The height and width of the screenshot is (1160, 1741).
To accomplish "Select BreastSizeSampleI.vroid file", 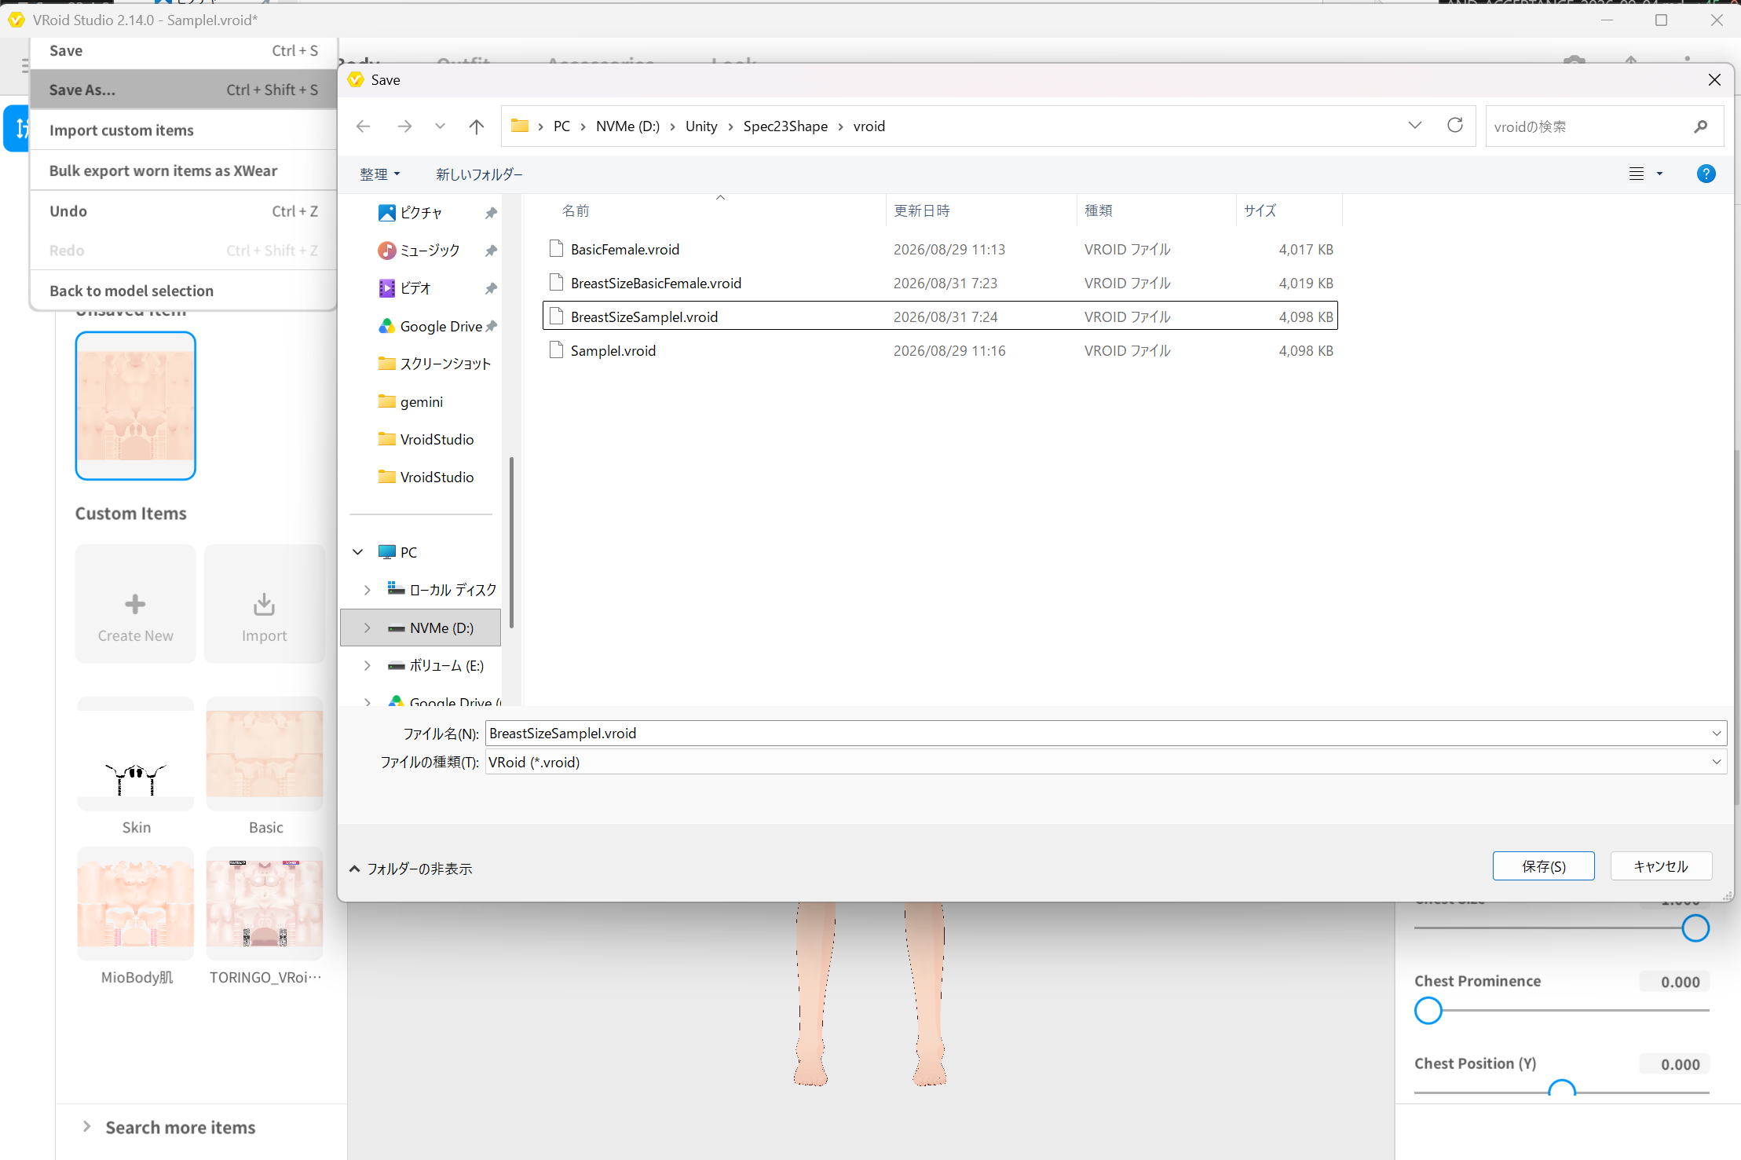I will pyautogui.click(x=940, y=317).
